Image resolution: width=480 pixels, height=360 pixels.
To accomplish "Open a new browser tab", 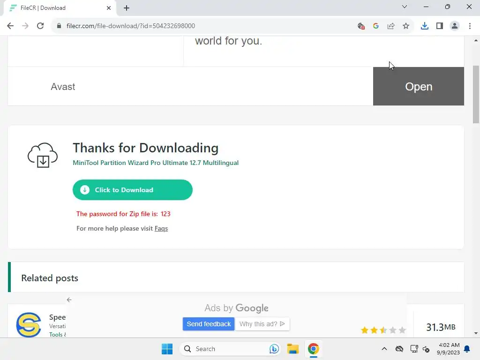I will 127,8.
